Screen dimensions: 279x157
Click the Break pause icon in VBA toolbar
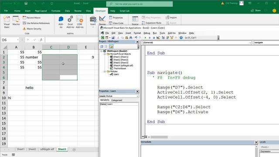point(150,38)
